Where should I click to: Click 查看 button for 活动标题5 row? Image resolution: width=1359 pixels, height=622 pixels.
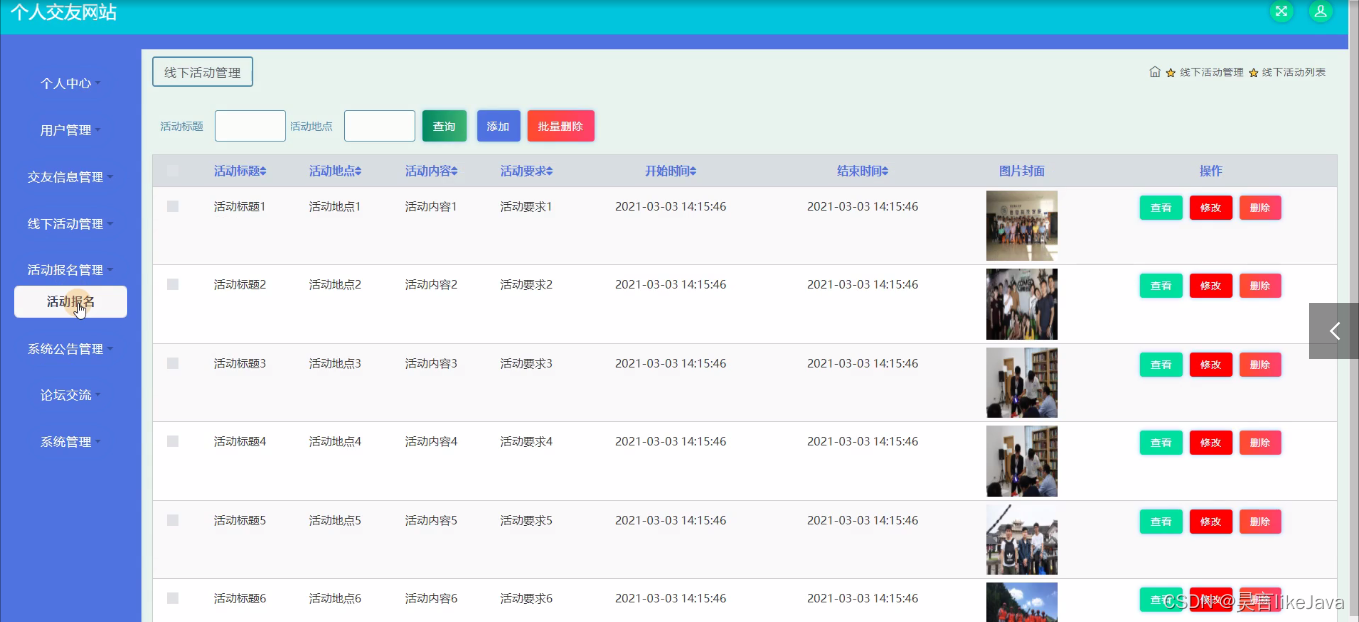[x=1161, y=522]
